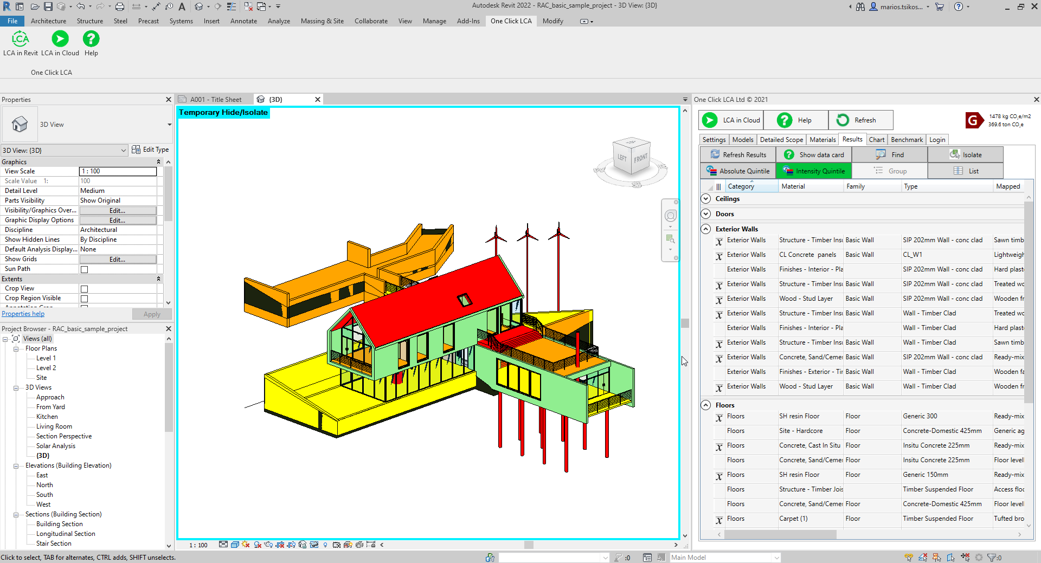Viewport: 1041px width, 563px height.
Task: Collapse the Exterior Walls group
Action: point(706,229)
